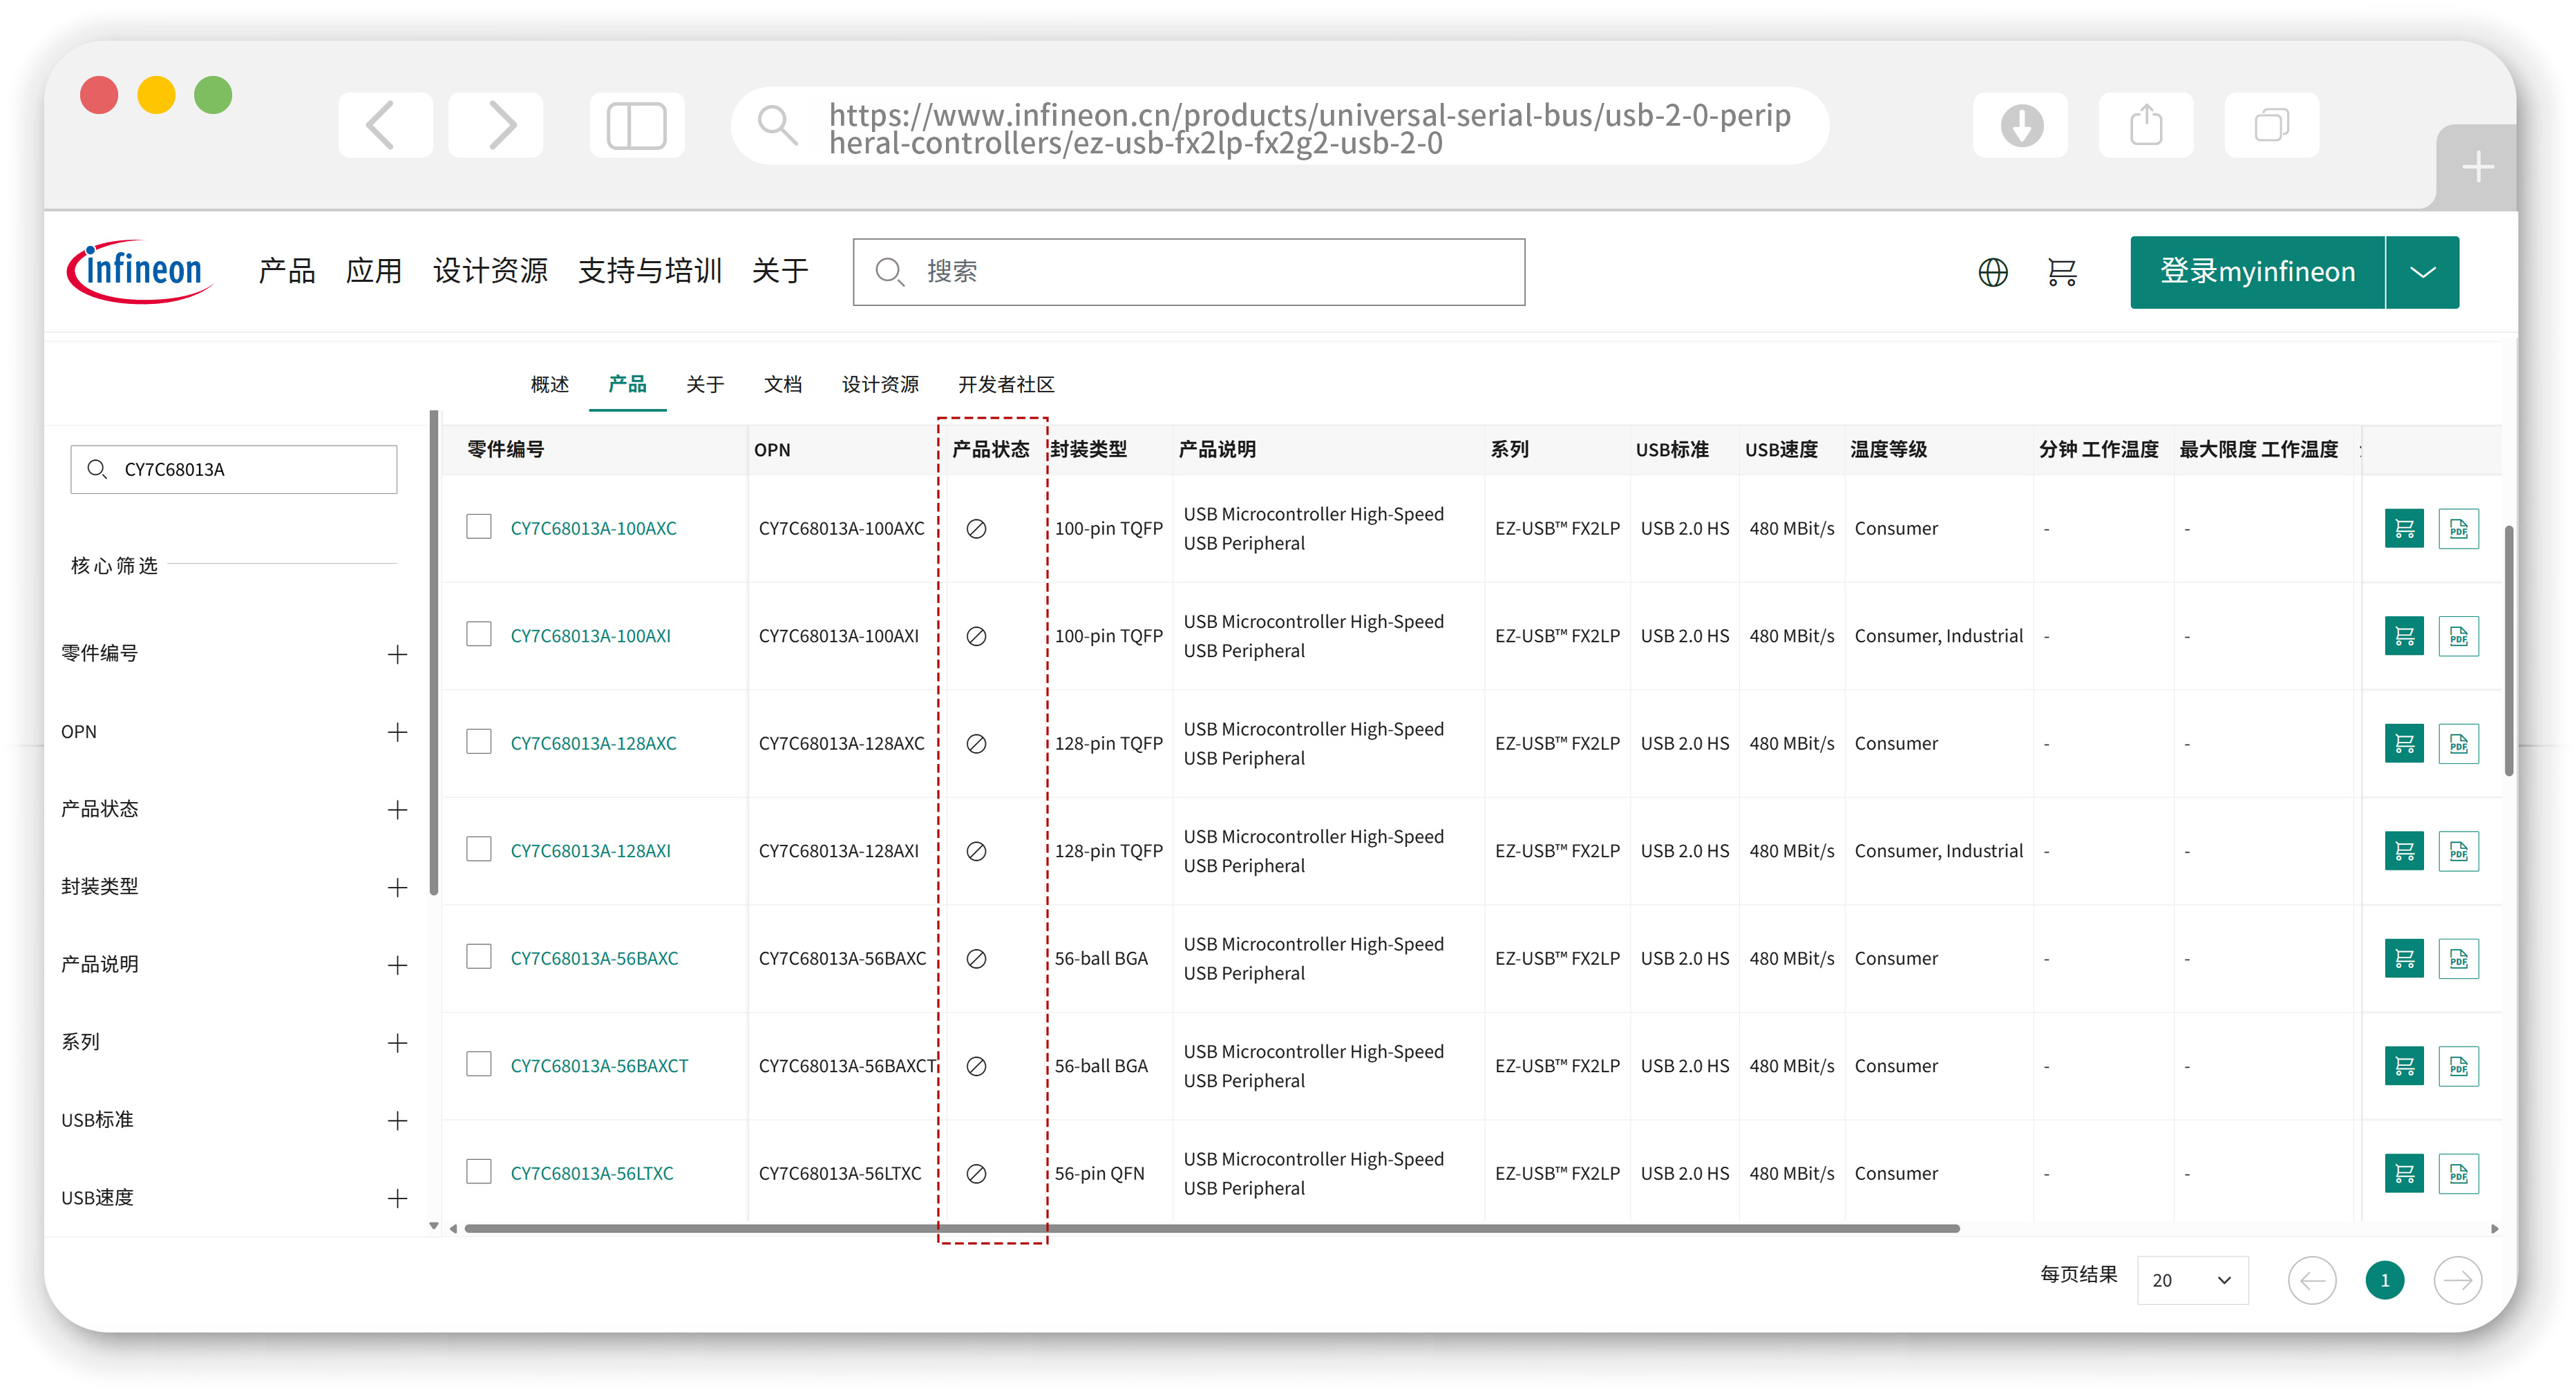
Task: Open the CY7C68013A-56BAXCT part link
Action: [599, 1066]
